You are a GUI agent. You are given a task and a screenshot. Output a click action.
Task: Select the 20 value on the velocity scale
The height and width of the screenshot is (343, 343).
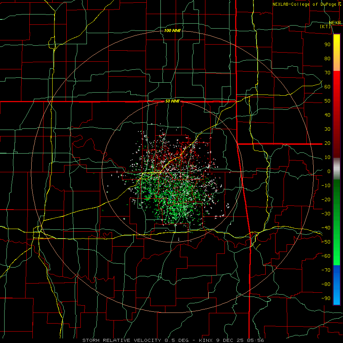tap(327, 143)
